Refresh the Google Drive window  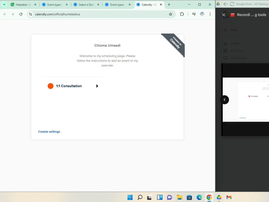coord(232,4)
